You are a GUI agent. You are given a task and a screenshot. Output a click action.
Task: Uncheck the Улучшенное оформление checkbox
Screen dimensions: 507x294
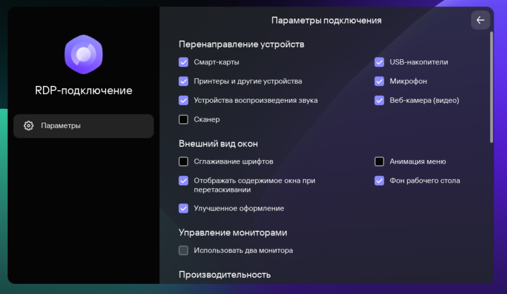point(183,209)
